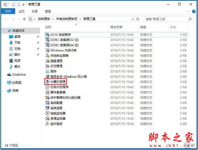This screenshot has width=198, height=150.
Task: Select OneDrive in the navigation pane
Action: (17, 75)
